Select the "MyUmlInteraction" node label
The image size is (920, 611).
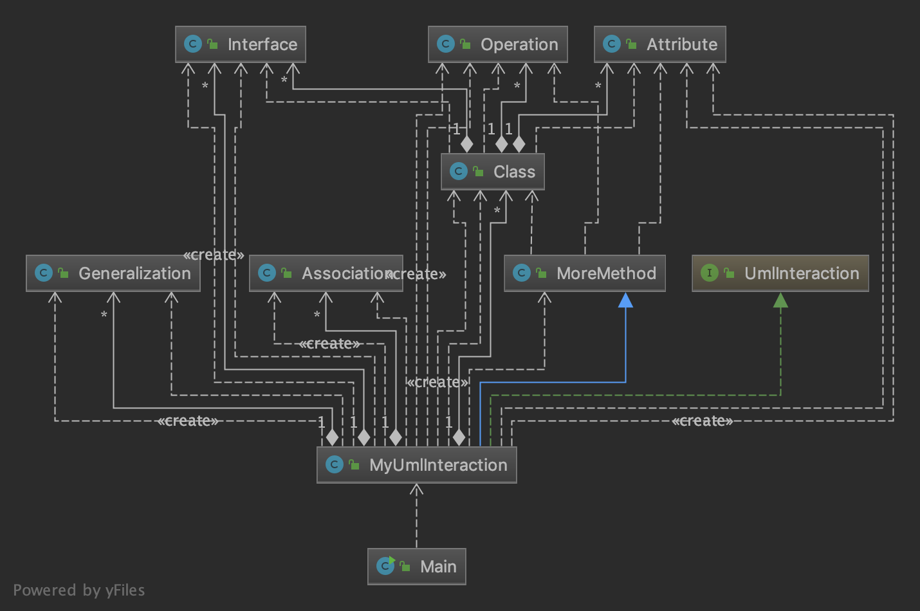click(x=438, y=465)
